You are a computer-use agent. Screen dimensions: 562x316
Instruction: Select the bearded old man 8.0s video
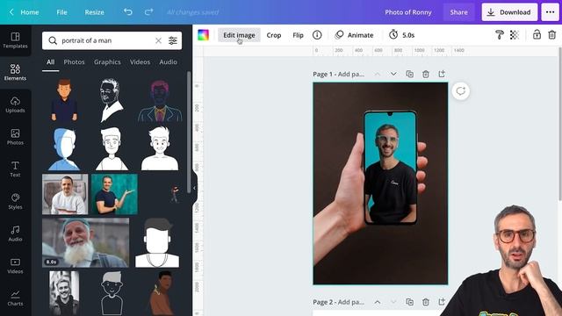[85, 242]
